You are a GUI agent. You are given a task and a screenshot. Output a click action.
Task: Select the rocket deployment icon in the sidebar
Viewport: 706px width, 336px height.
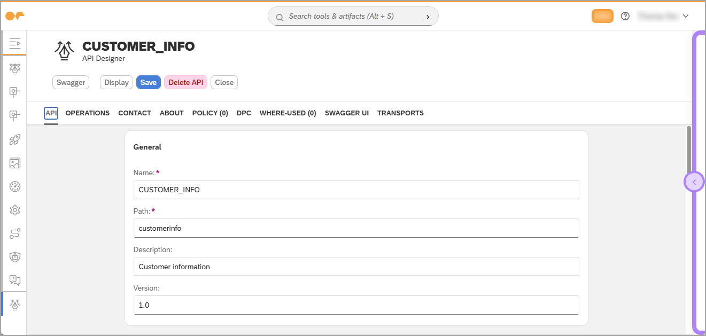(14, 140)
